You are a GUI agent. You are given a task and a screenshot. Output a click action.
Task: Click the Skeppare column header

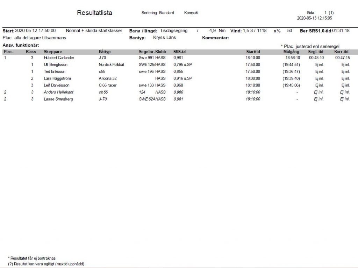pyautogui.click(x=53, y=52)
